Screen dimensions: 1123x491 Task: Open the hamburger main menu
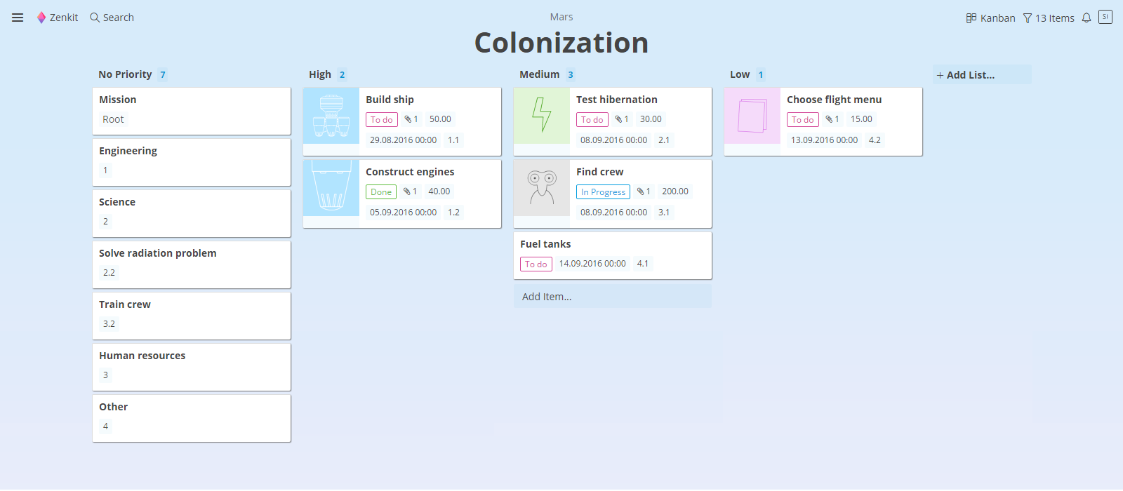pyautogui.click(x=18, y=18)
